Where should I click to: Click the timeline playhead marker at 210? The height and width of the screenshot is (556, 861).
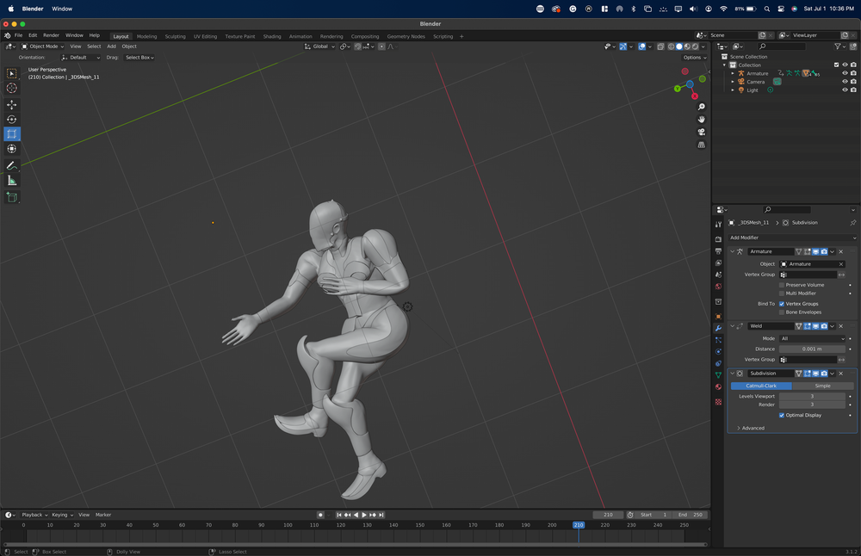pyautogui.click(x=579, y=525)
